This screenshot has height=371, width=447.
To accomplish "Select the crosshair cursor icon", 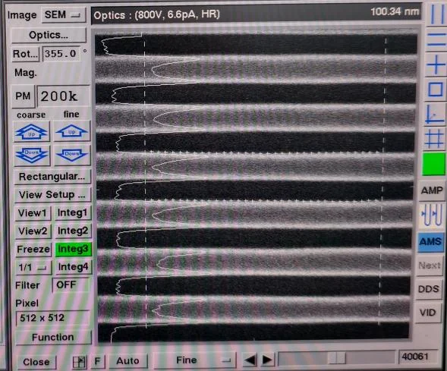I will pos(436,64).
